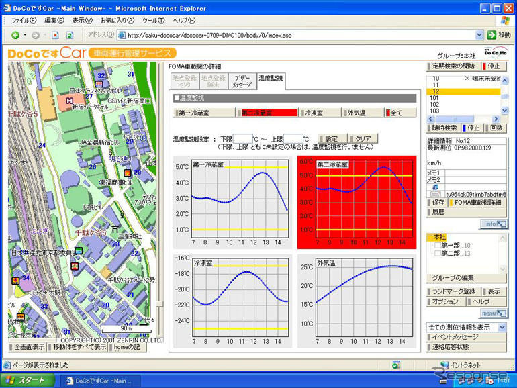Click the Back button's history dropdown arrow
This screenshot has width=517, height=388.
(25, 35)
